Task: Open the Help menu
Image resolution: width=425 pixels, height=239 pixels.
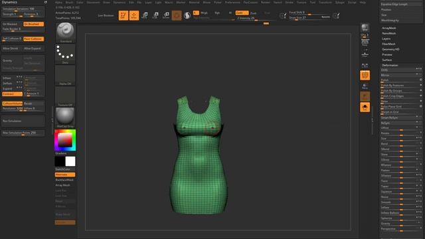Action: click(x=363, y=2)
